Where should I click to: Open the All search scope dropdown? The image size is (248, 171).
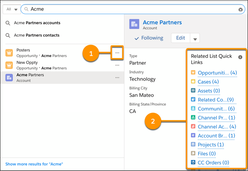[x=12, y=9]
